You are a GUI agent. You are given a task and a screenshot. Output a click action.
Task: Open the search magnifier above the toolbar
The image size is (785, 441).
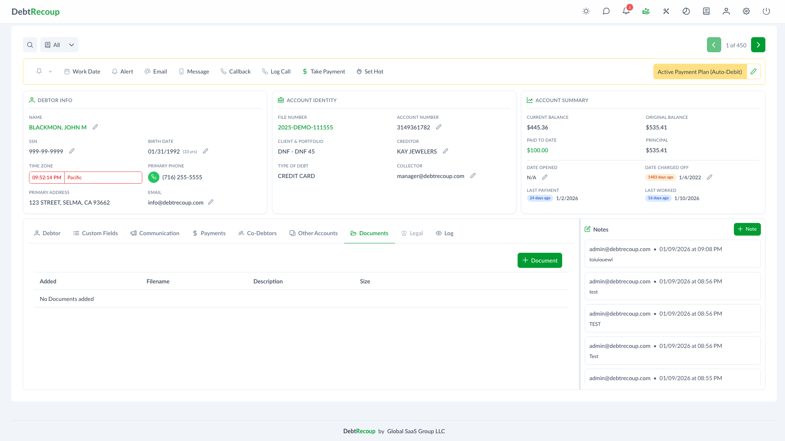[x=30, y=45]
